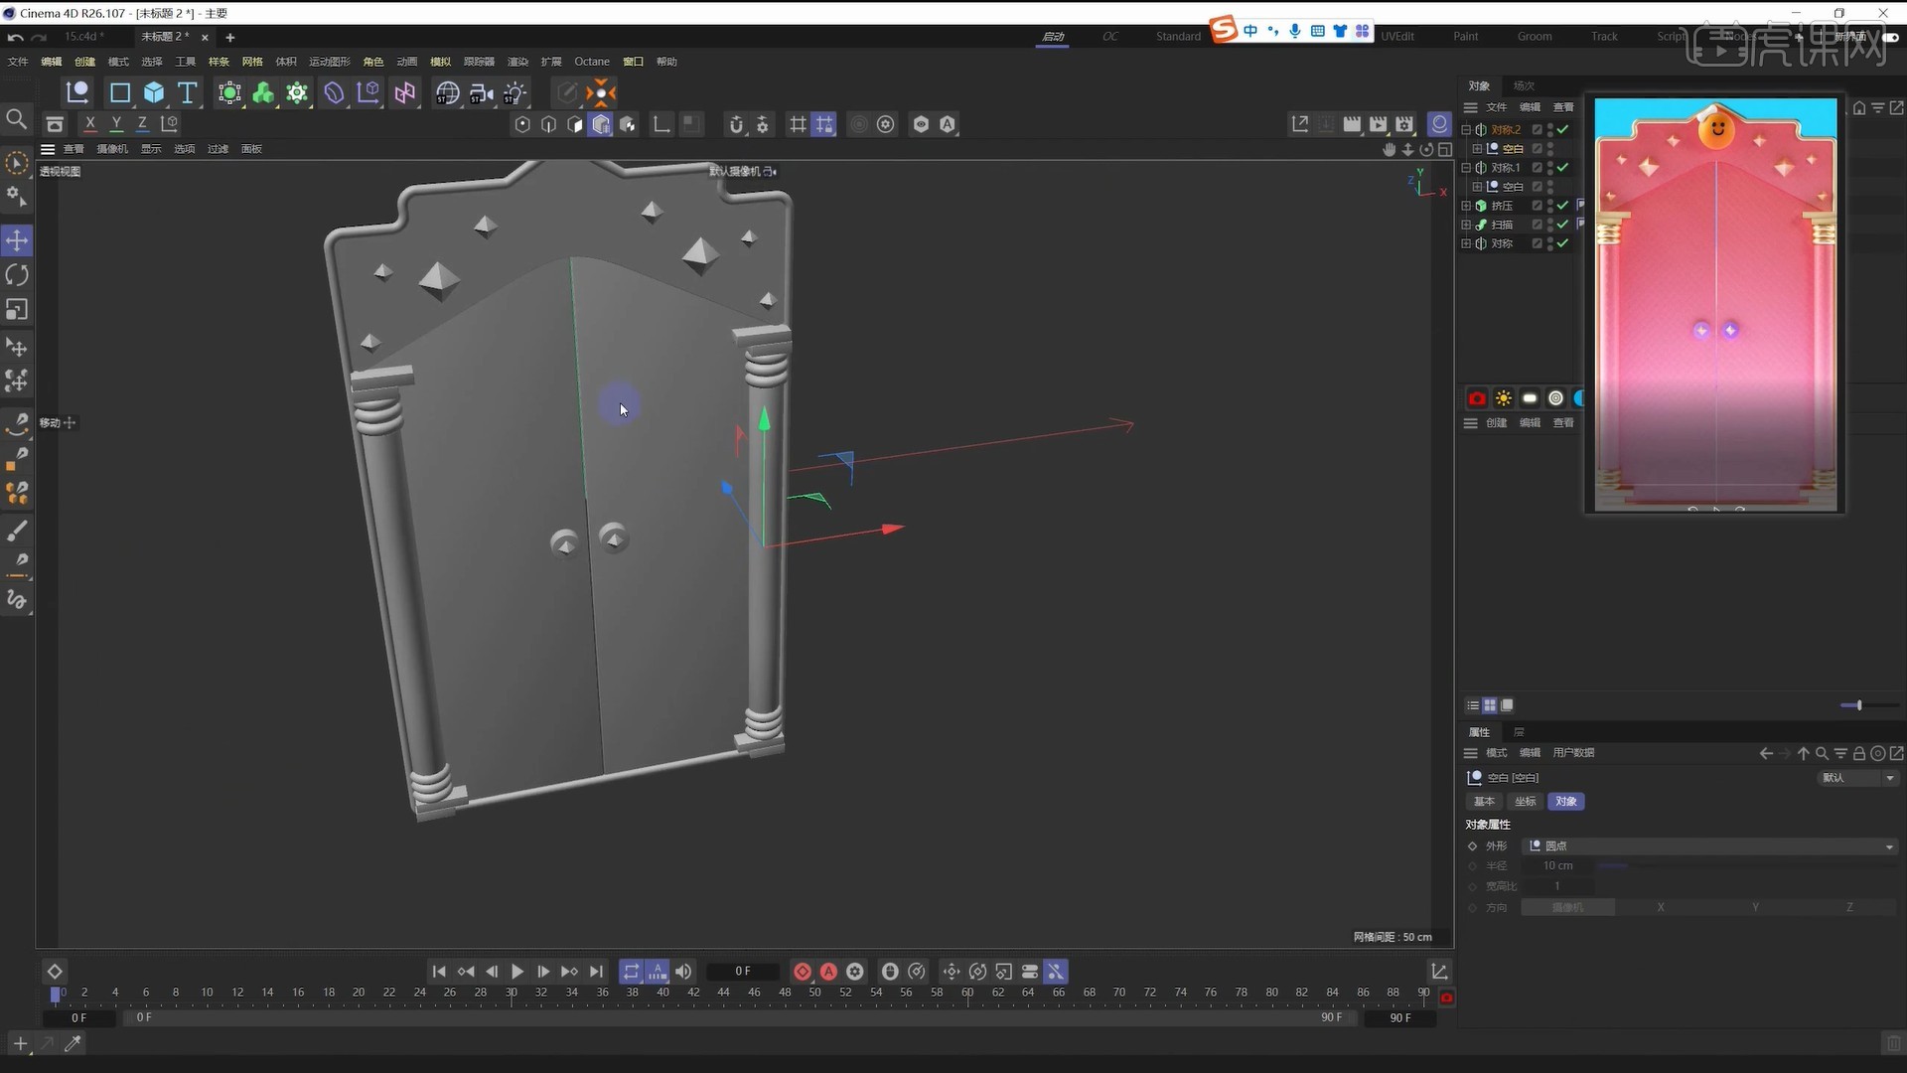The height and width of the screenshot is (1073, 1907).
Task: Select the Move tool in the left toolbar
Action: click(x=17, y=239)
